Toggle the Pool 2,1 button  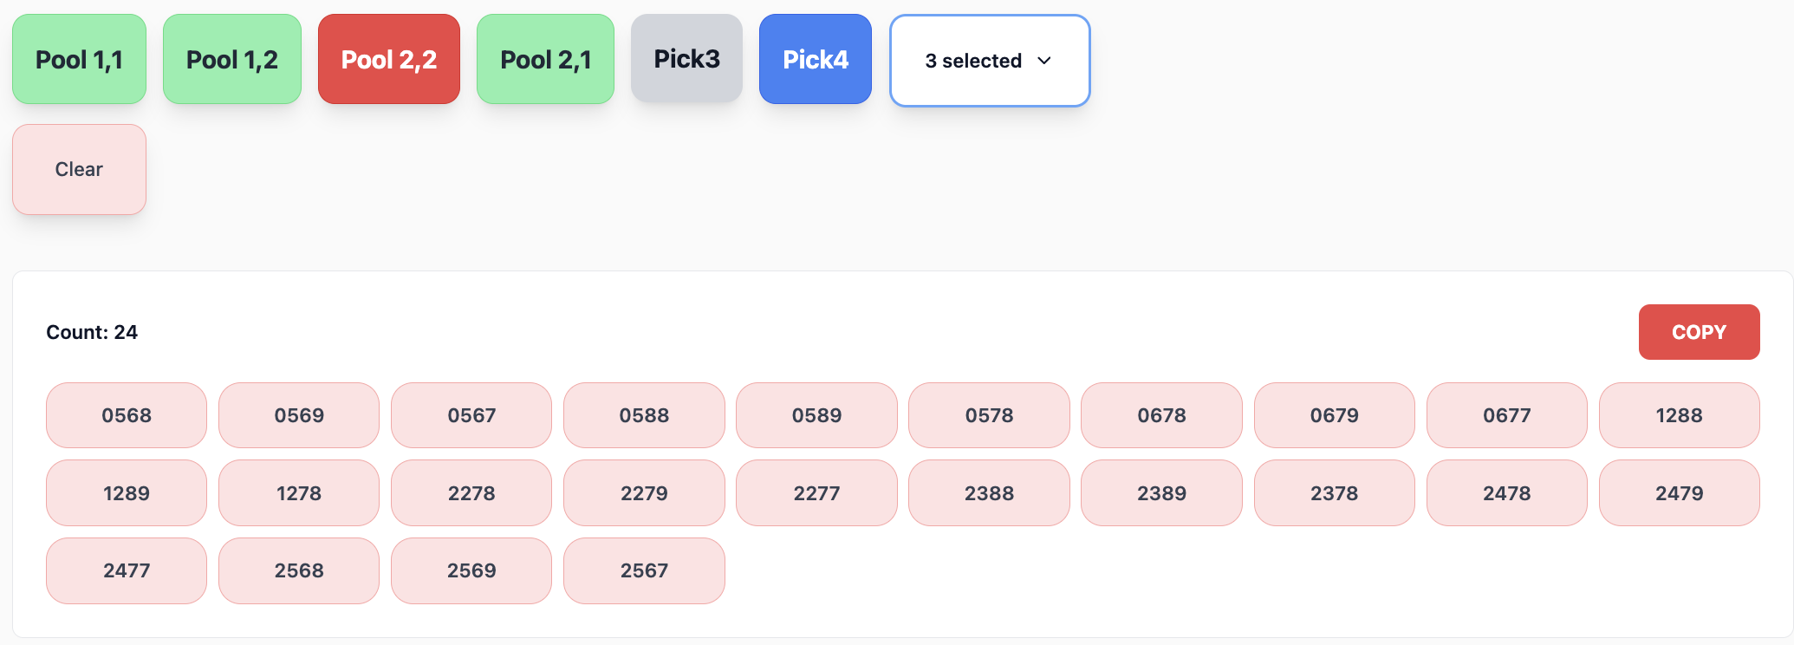click(545, 59)
